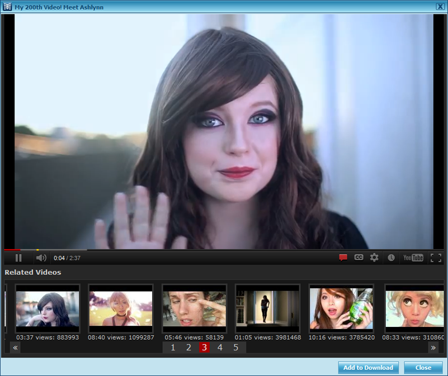Go to previous related videos page
This screenshot has width=448, height=376.
[x=16, y=348]
